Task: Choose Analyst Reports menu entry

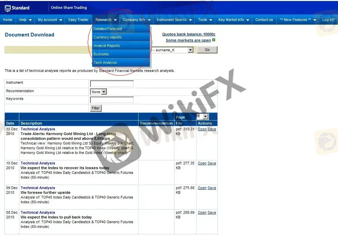Action: [x=107, y=46]
